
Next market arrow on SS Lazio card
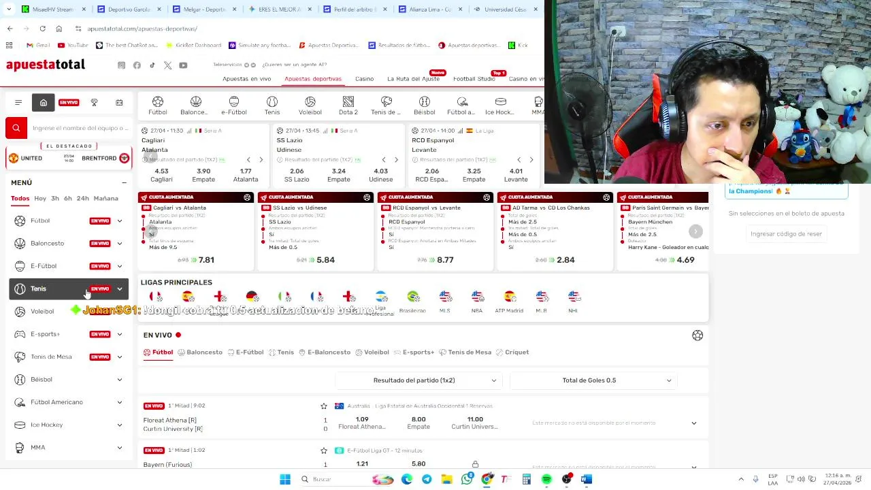[396, 160]
